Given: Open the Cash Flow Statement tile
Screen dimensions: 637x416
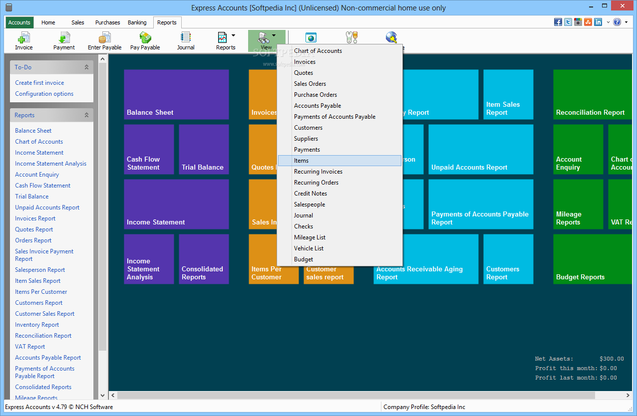Looking at the screenshot, I should (149, 149).
